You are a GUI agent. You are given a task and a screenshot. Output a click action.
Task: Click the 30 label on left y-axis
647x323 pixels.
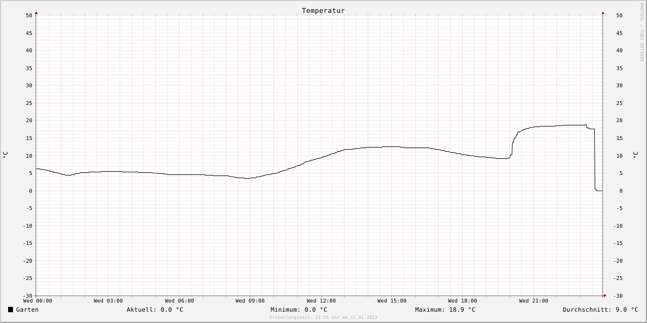(29, 85)
